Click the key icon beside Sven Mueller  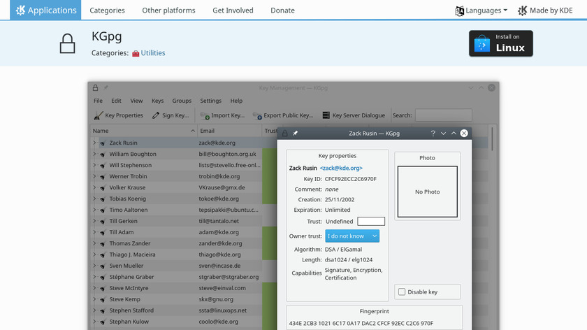tap(103, 266)
